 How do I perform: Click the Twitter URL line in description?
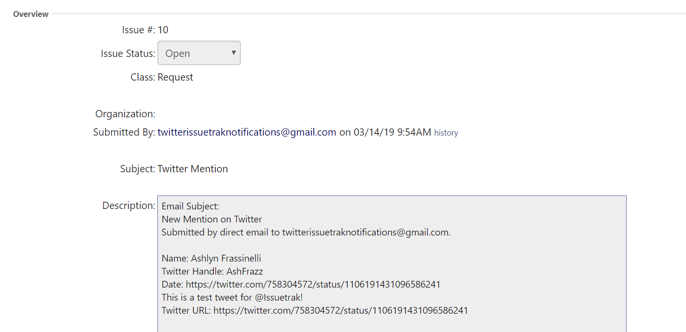315,310
